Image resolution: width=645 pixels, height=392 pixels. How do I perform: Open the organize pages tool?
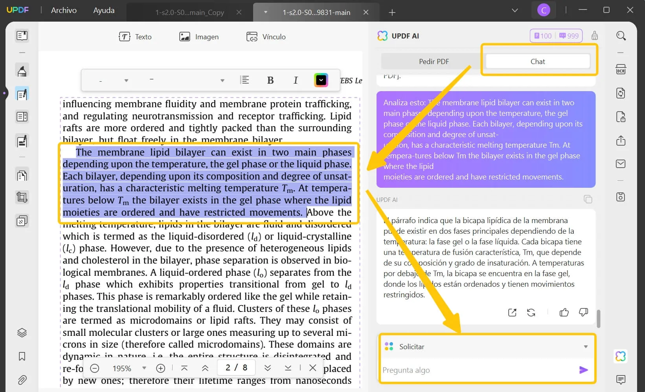click(22, 117)
